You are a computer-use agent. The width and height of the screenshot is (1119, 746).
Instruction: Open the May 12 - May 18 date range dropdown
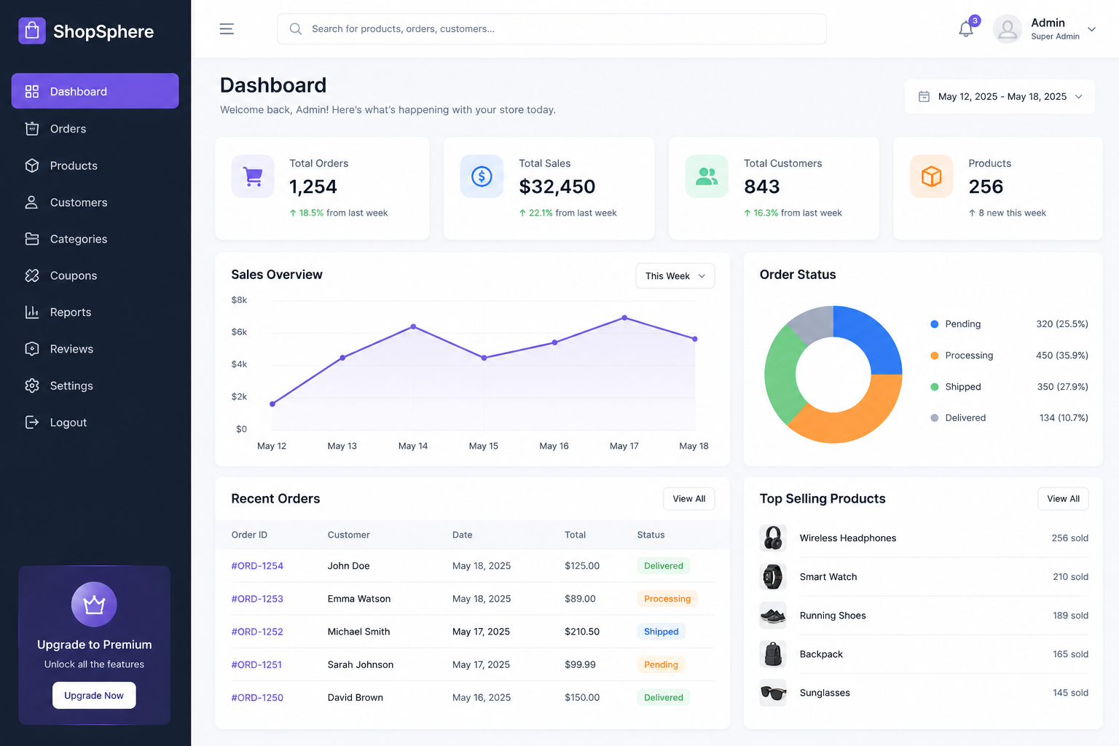(1000, 96)
